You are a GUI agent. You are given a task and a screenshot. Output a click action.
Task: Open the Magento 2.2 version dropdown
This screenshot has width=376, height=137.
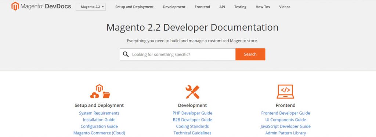pyautogui.click(x=91, y=7)
